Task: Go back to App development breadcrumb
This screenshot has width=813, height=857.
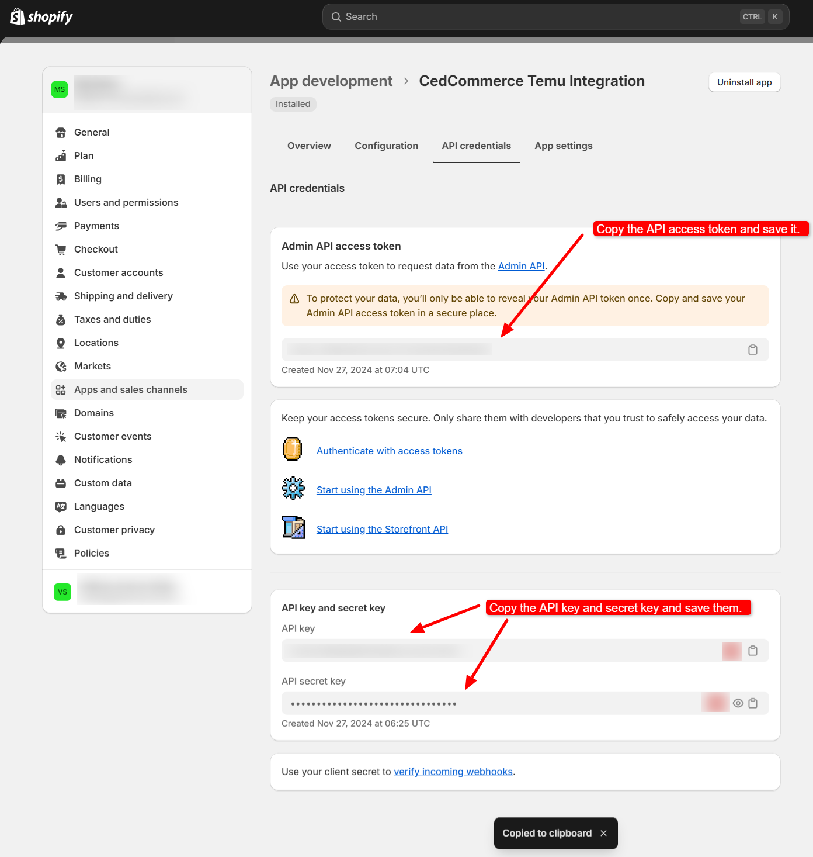Action: [331, 81]
